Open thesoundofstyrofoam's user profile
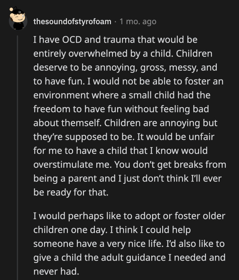The width and height of the screenshot is (239, 280). coord(72,21)
